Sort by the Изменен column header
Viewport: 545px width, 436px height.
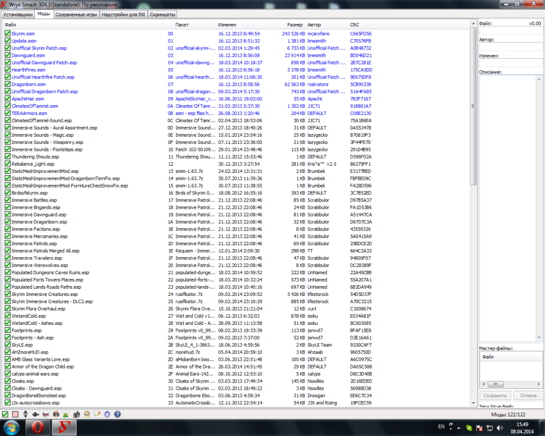point(244,25)
